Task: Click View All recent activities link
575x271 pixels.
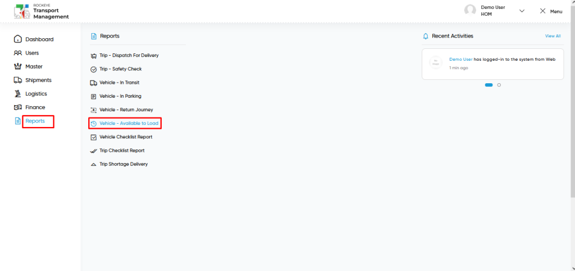Action: click(x=553, y=36)
